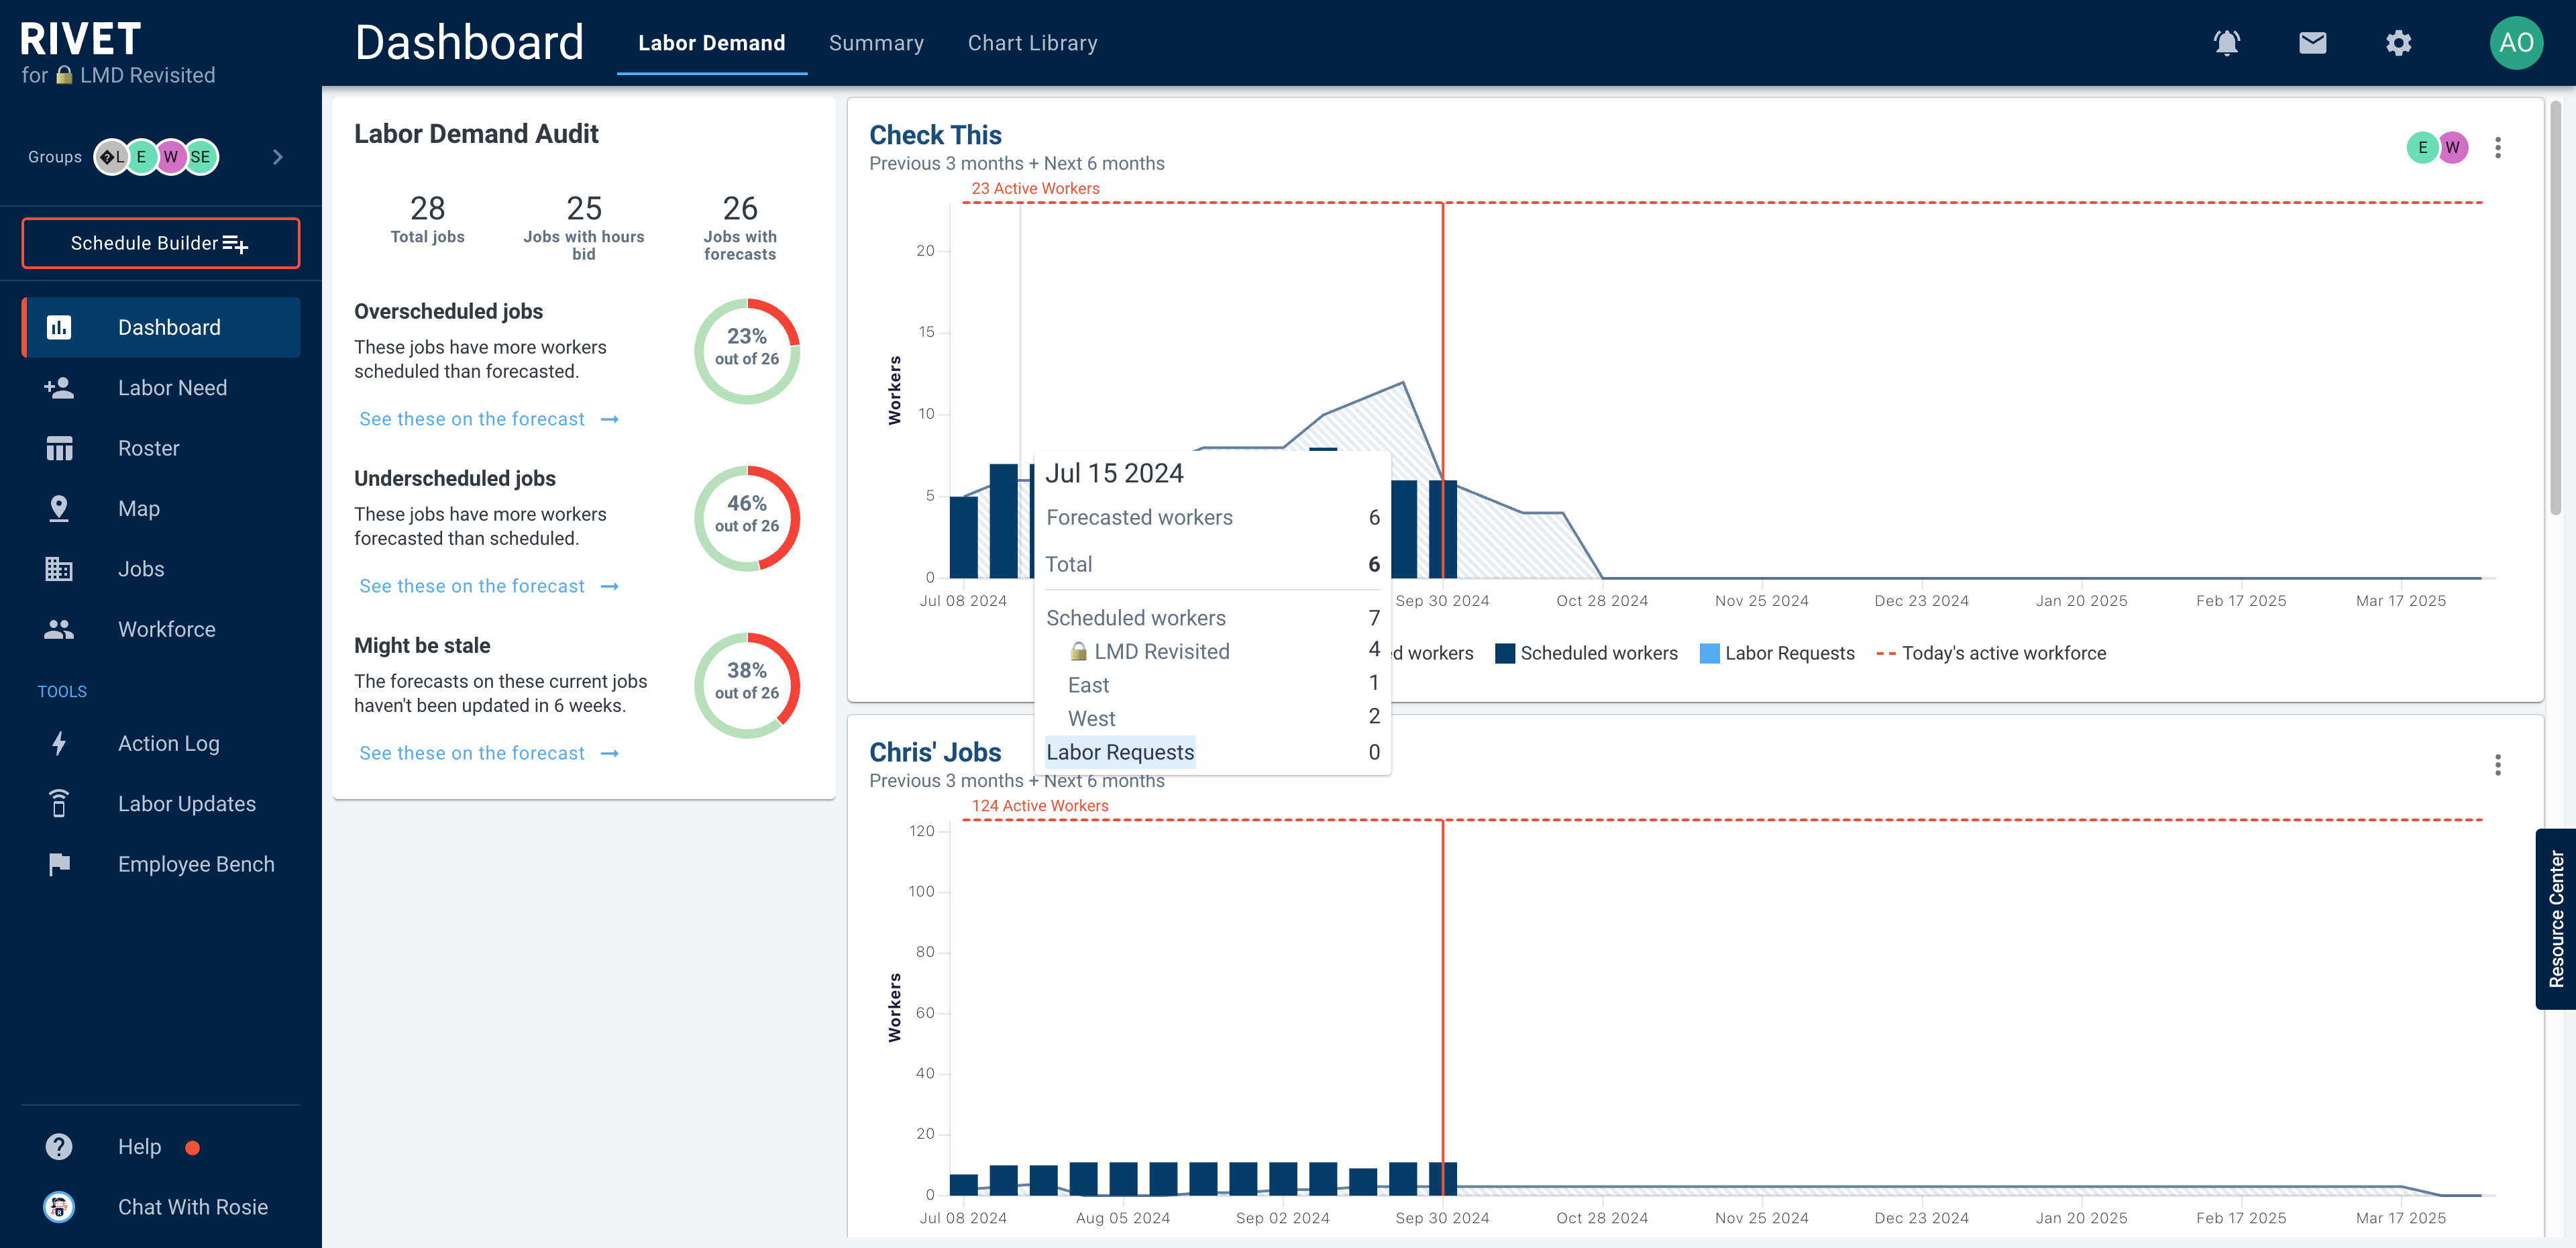Click the Action Log lightning icon

59,743
